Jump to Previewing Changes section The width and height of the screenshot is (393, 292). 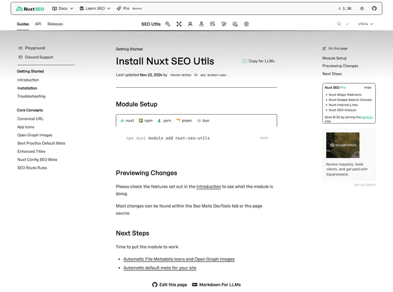[340, 66]
